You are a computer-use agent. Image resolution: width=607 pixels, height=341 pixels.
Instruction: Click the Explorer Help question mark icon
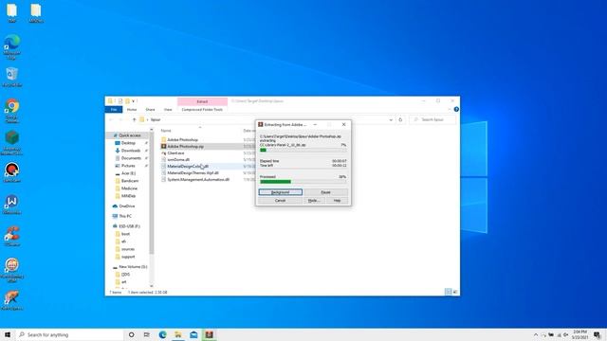(456, 110)
